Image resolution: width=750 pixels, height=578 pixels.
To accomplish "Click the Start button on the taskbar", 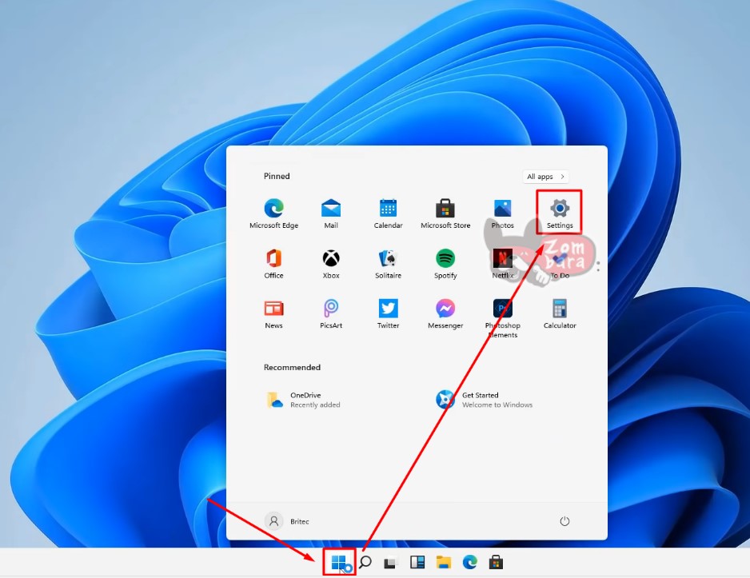I will point(338,562).
